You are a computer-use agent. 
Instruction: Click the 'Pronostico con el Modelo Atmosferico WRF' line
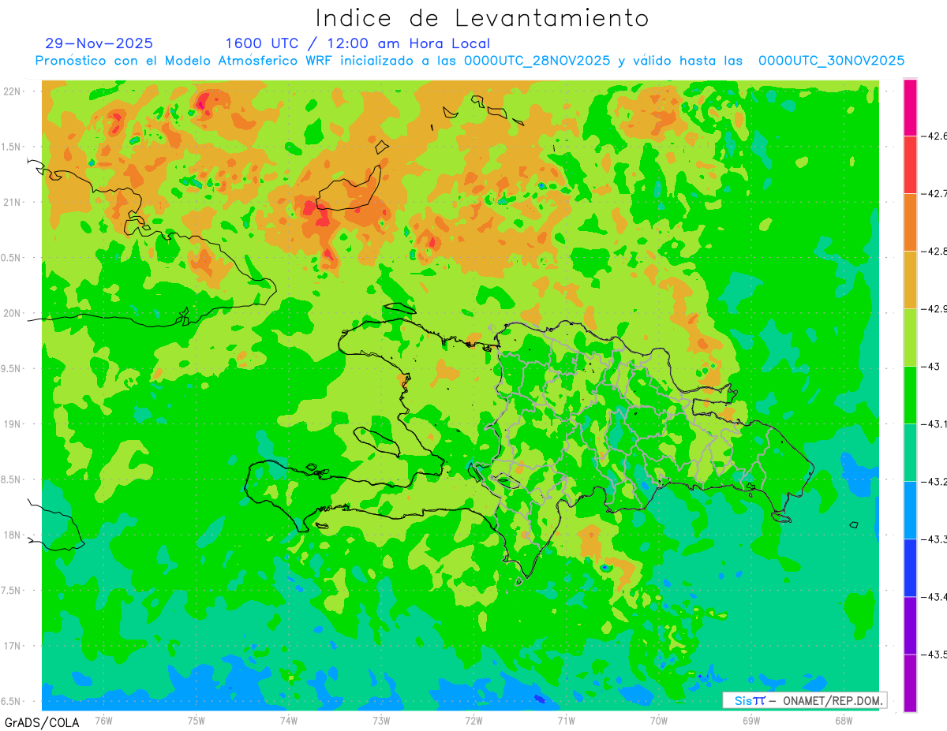470,61
